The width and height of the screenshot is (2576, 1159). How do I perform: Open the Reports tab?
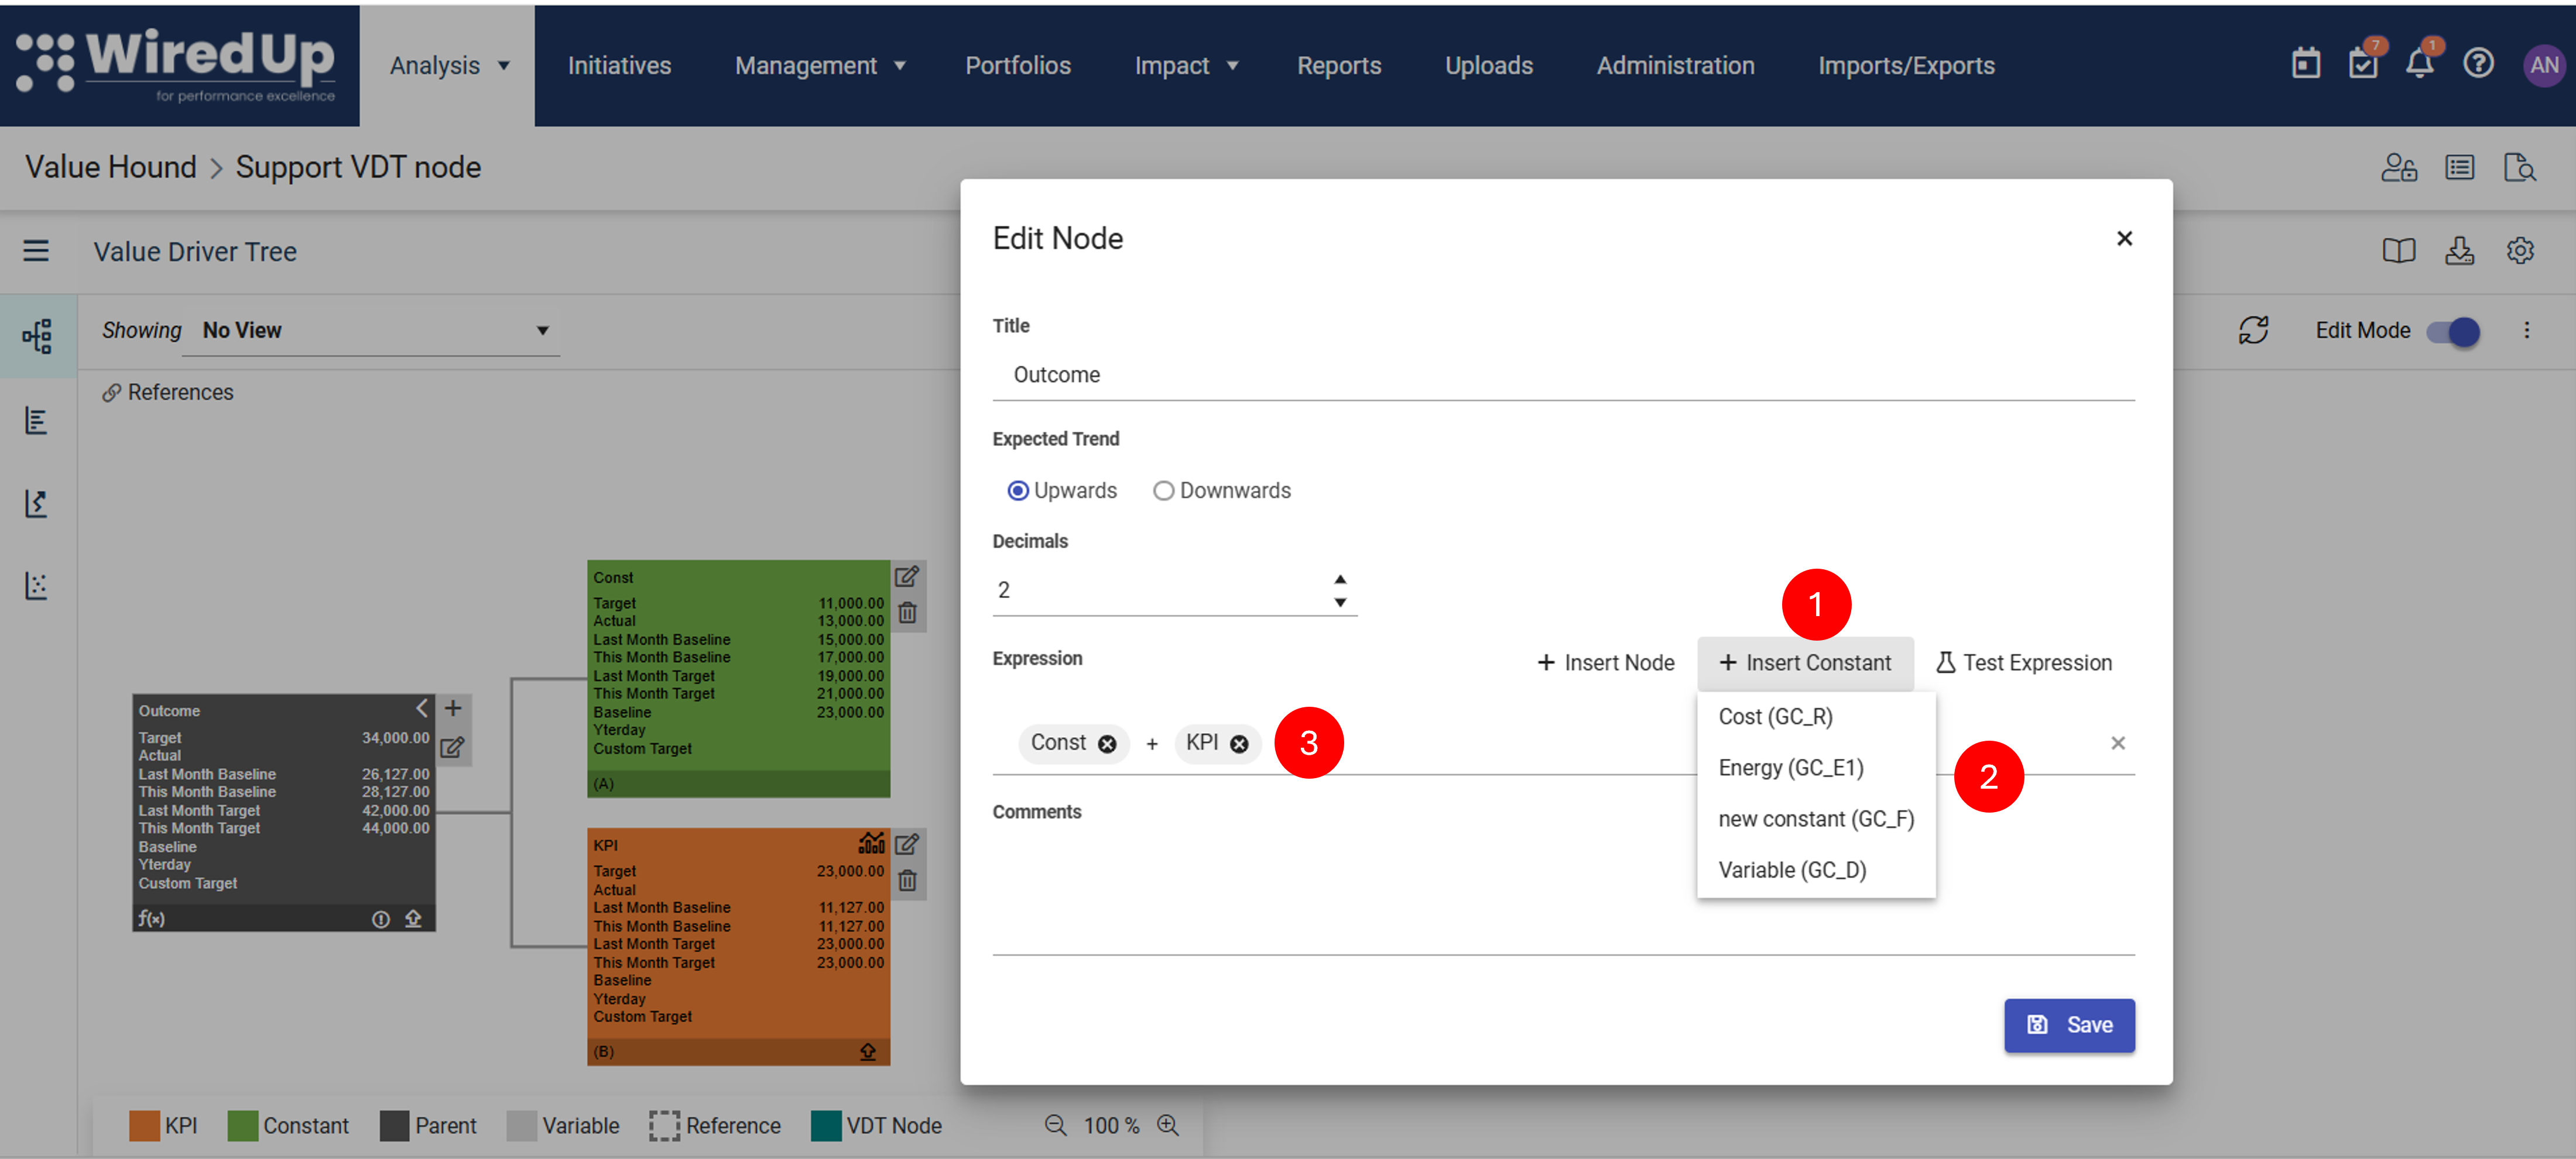click(x=1338, y=66)
